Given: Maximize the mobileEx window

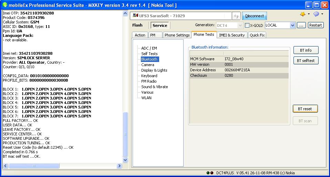Looking at the screenshot, I should coord(317,5).
